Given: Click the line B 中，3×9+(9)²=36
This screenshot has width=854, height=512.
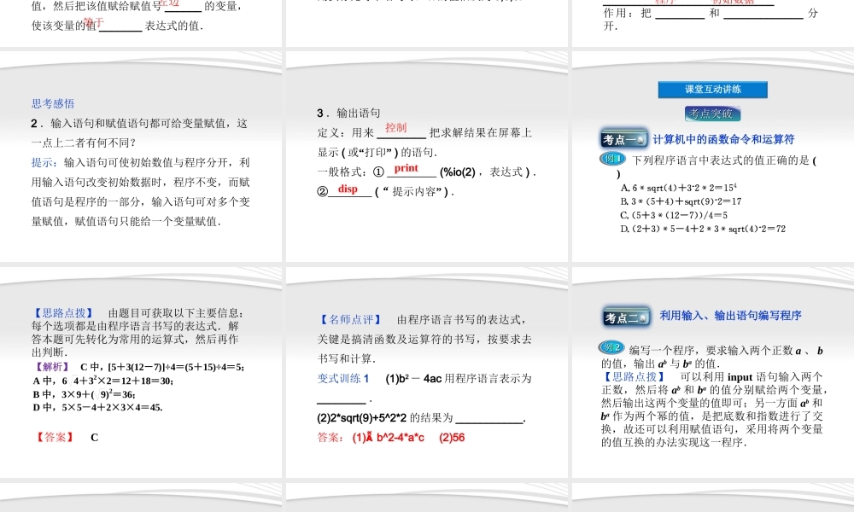Looking at the screenshot, I should (x=84, y=394).
